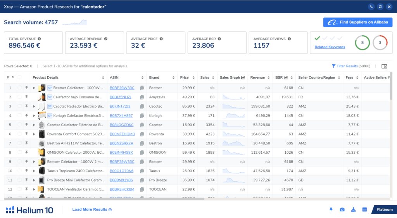The width and height of the screenshot is (397, 218).
Task: Sort table by Revenue column
Action: click(269, 78)
